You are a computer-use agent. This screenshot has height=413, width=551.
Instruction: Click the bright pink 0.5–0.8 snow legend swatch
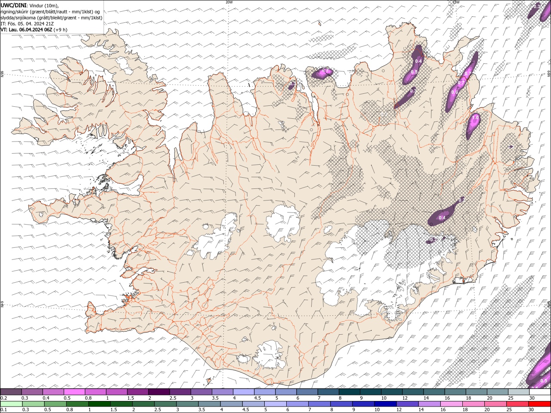pos(74,392)
